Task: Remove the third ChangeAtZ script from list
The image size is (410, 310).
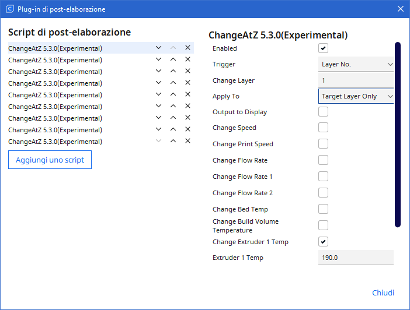Action: click(x=187, y=72)
